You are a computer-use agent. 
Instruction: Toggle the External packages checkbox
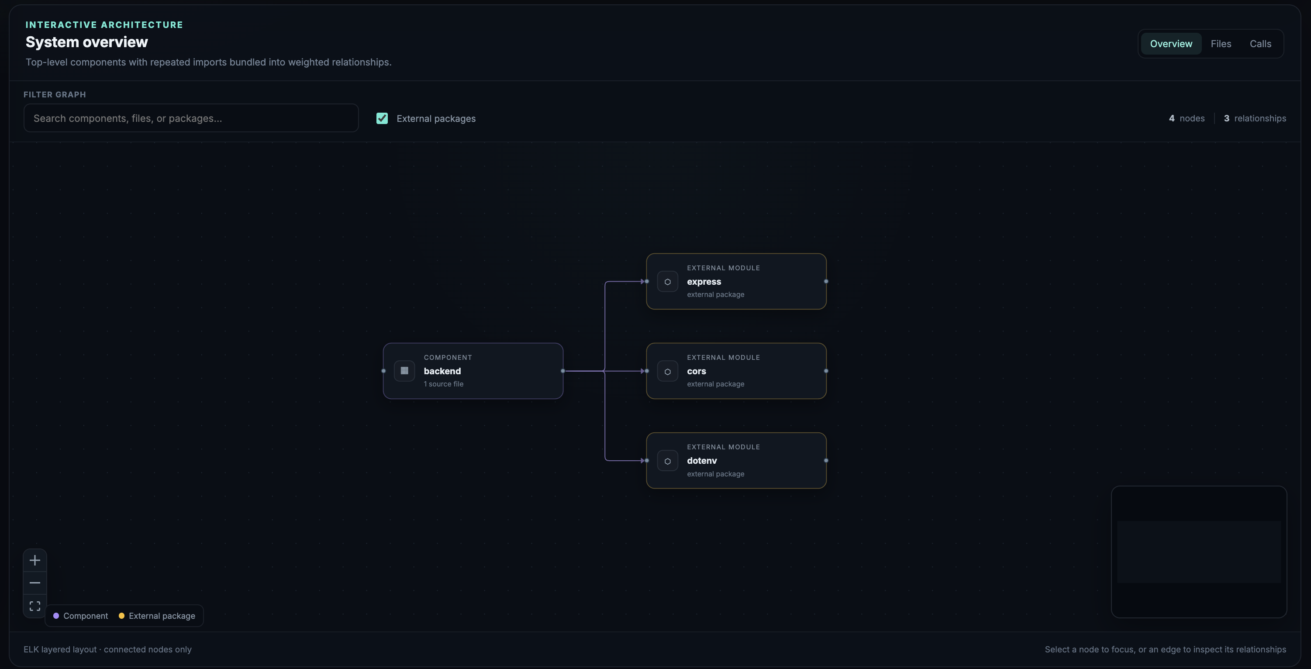(x=382, y=118)
